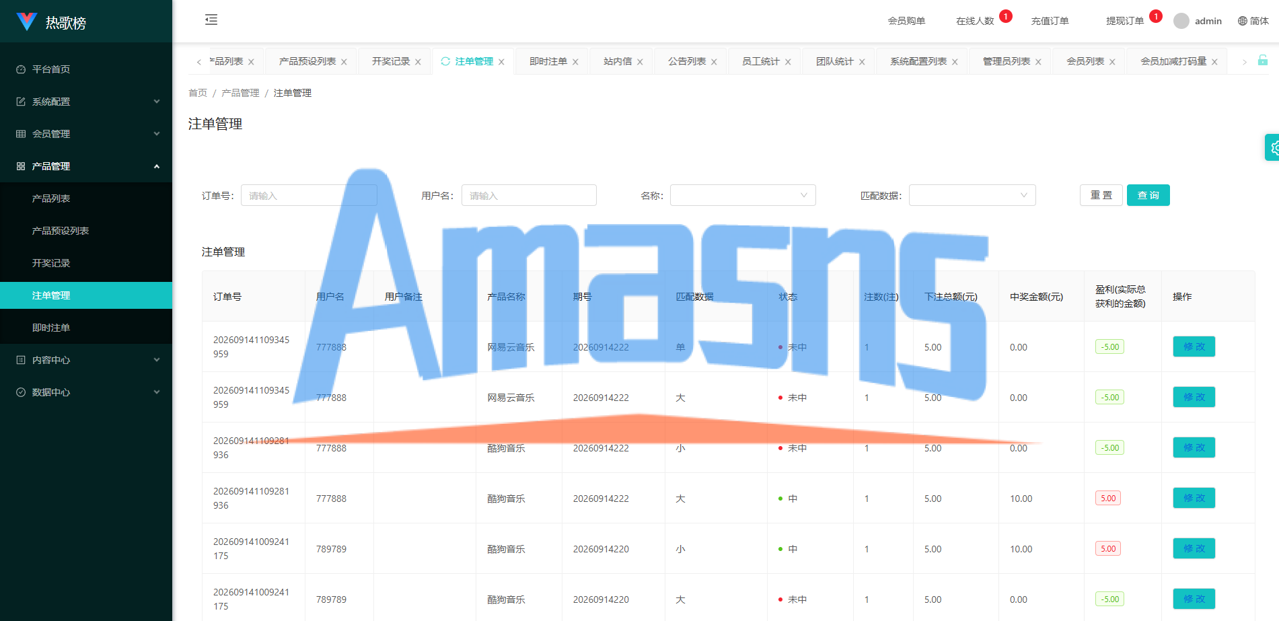The image size is (1279, 621).
Task: Close the 管理员列表 tab
Action: pos(1038,62)
